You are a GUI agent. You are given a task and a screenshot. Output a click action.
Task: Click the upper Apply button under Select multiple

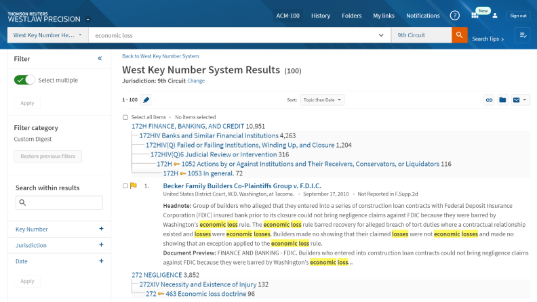[27, 103]
